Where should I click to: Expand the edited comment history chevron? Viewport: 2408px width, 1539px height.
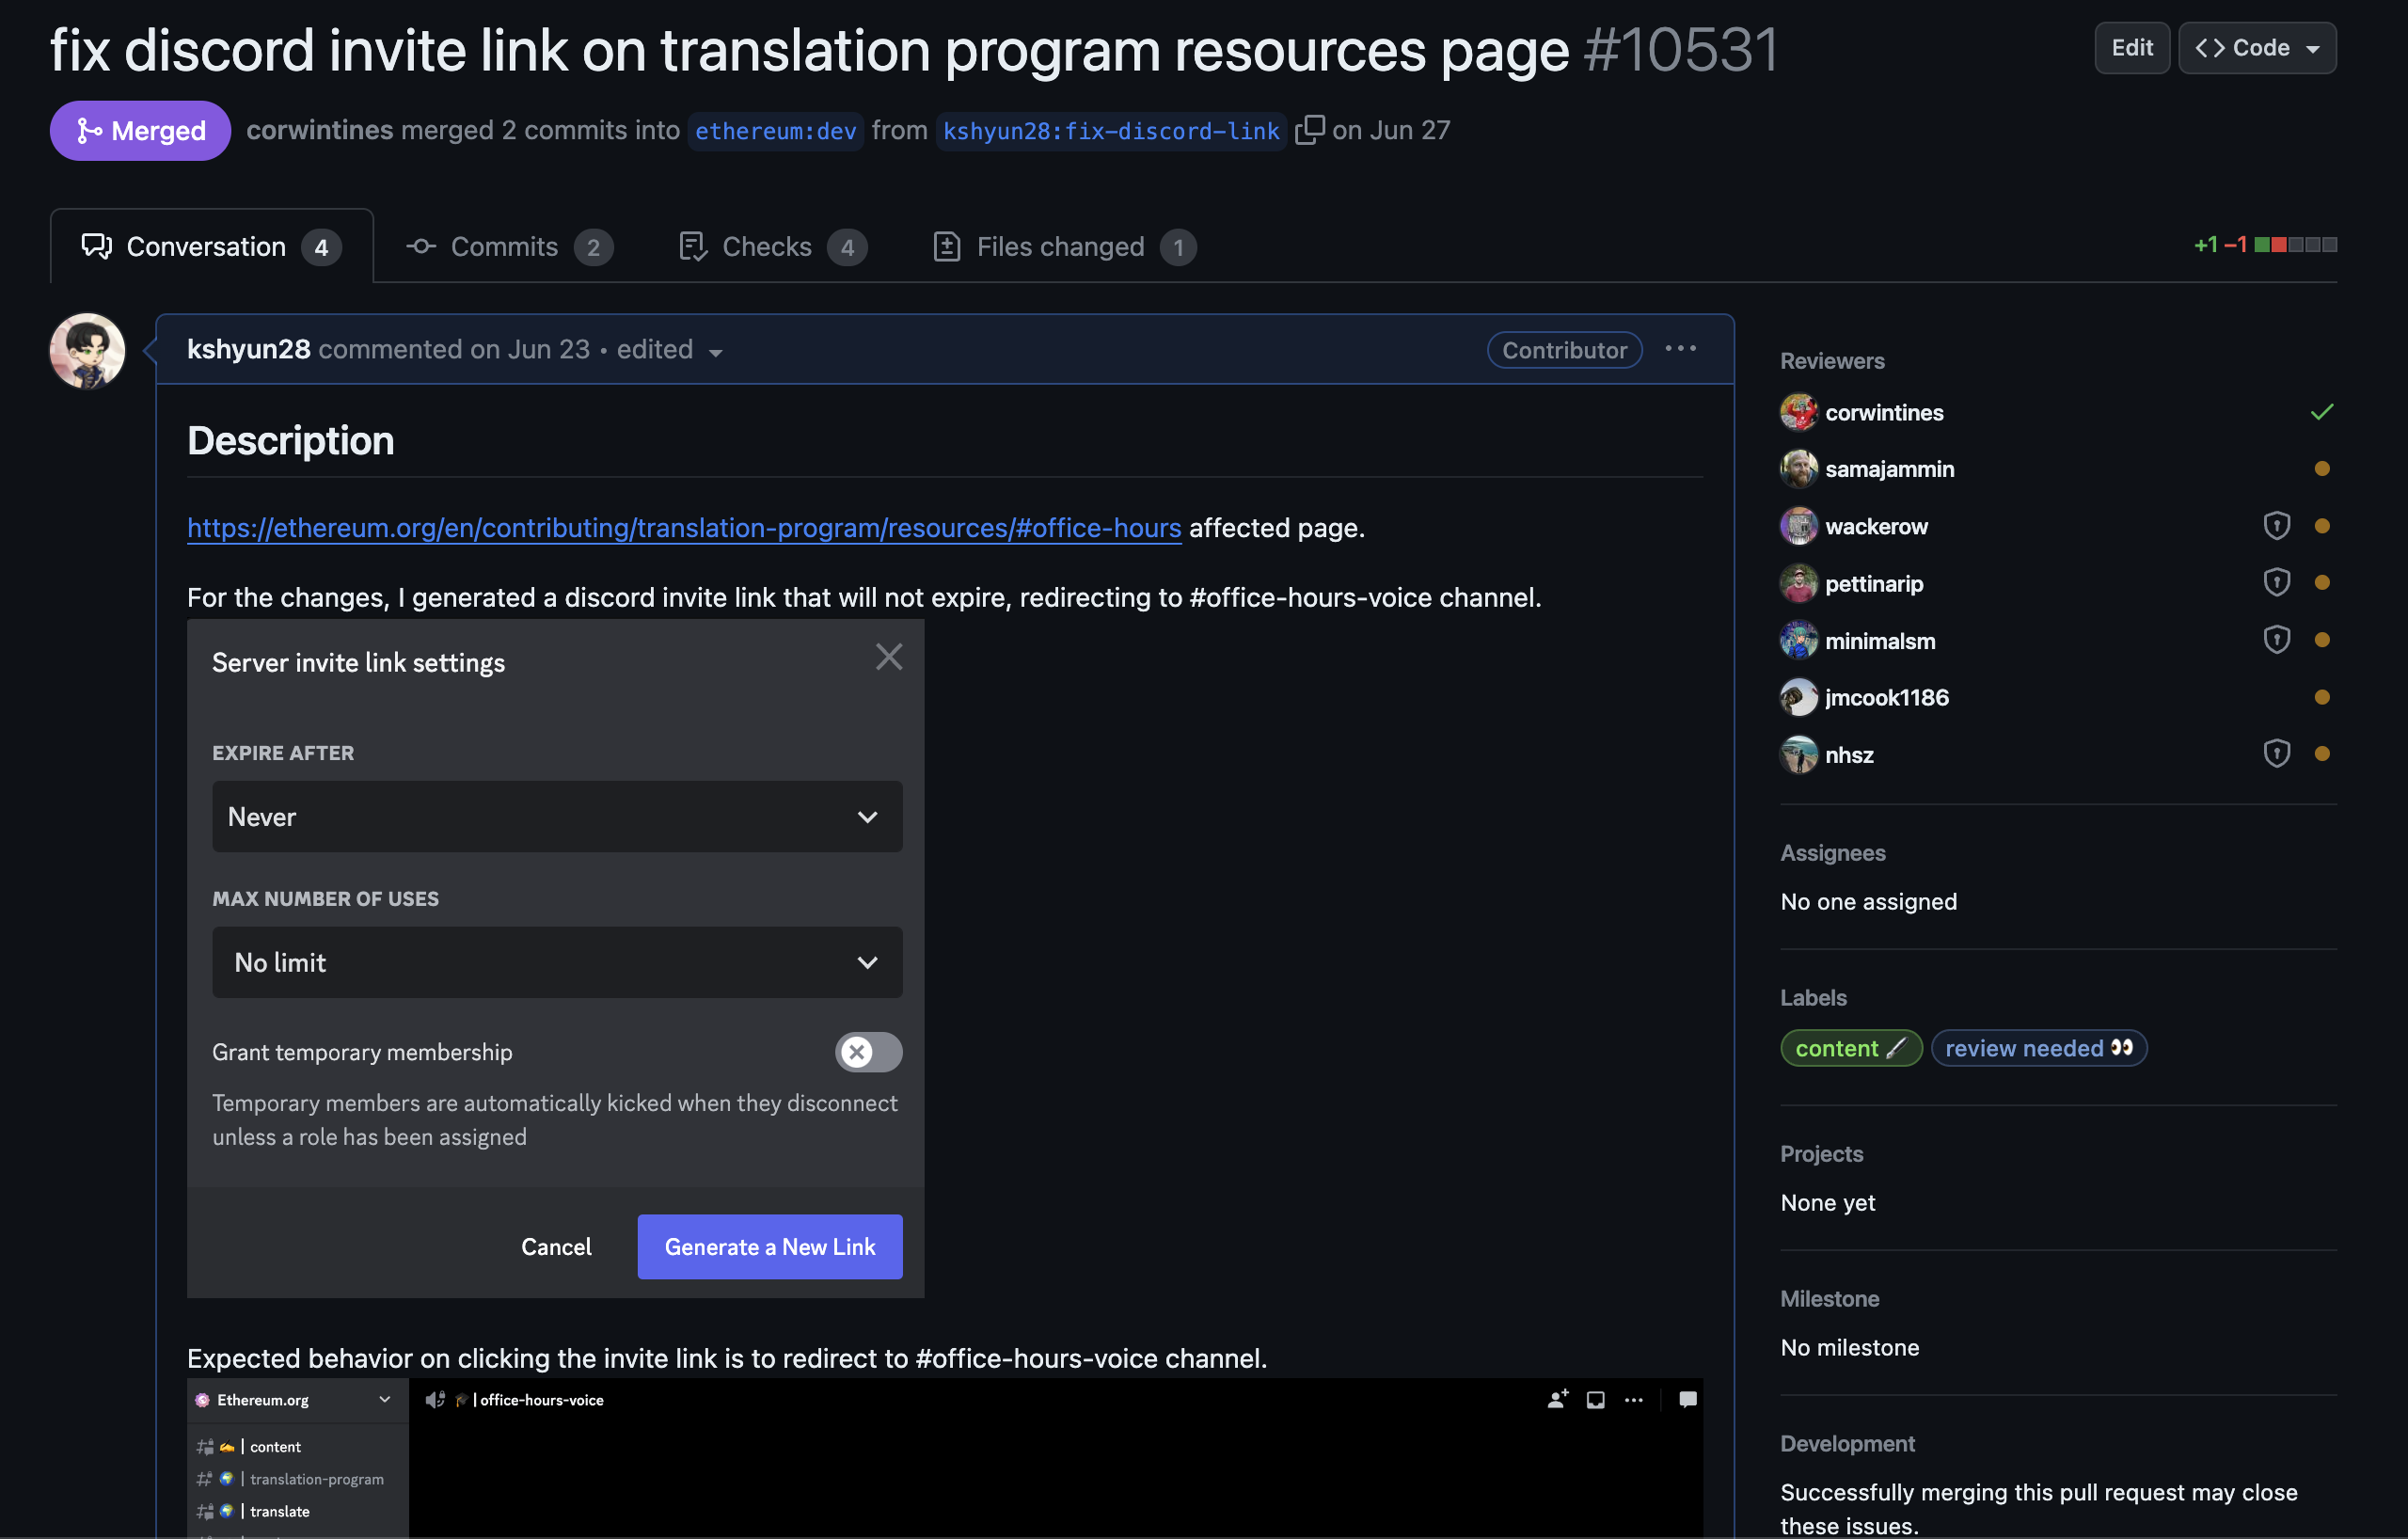coord(718,352)
